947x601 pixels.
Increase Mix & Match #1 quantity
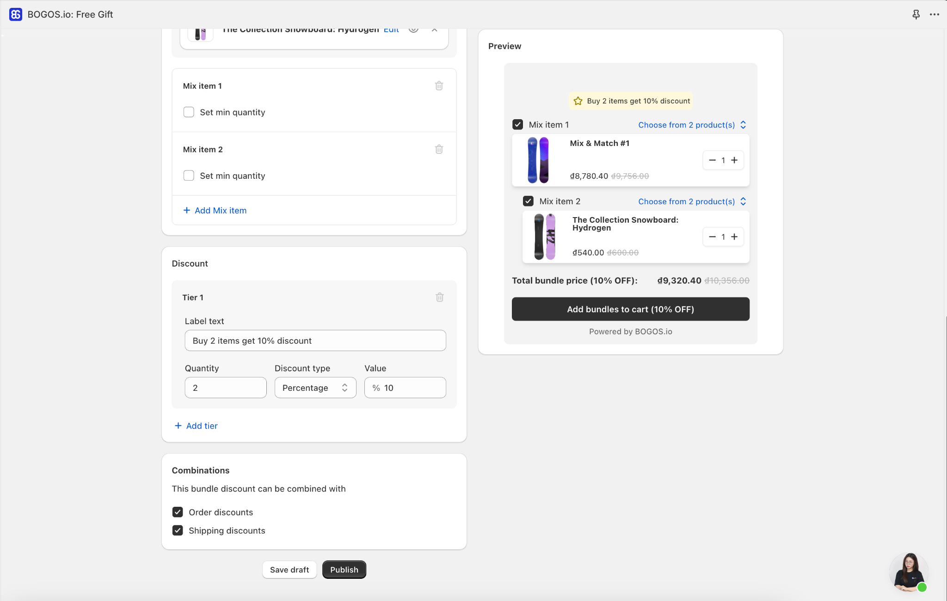coord(734,160)
